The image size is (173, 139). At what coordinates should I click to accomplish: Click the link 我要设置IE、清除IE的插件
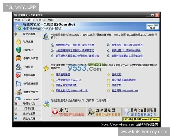click(126, 50)
